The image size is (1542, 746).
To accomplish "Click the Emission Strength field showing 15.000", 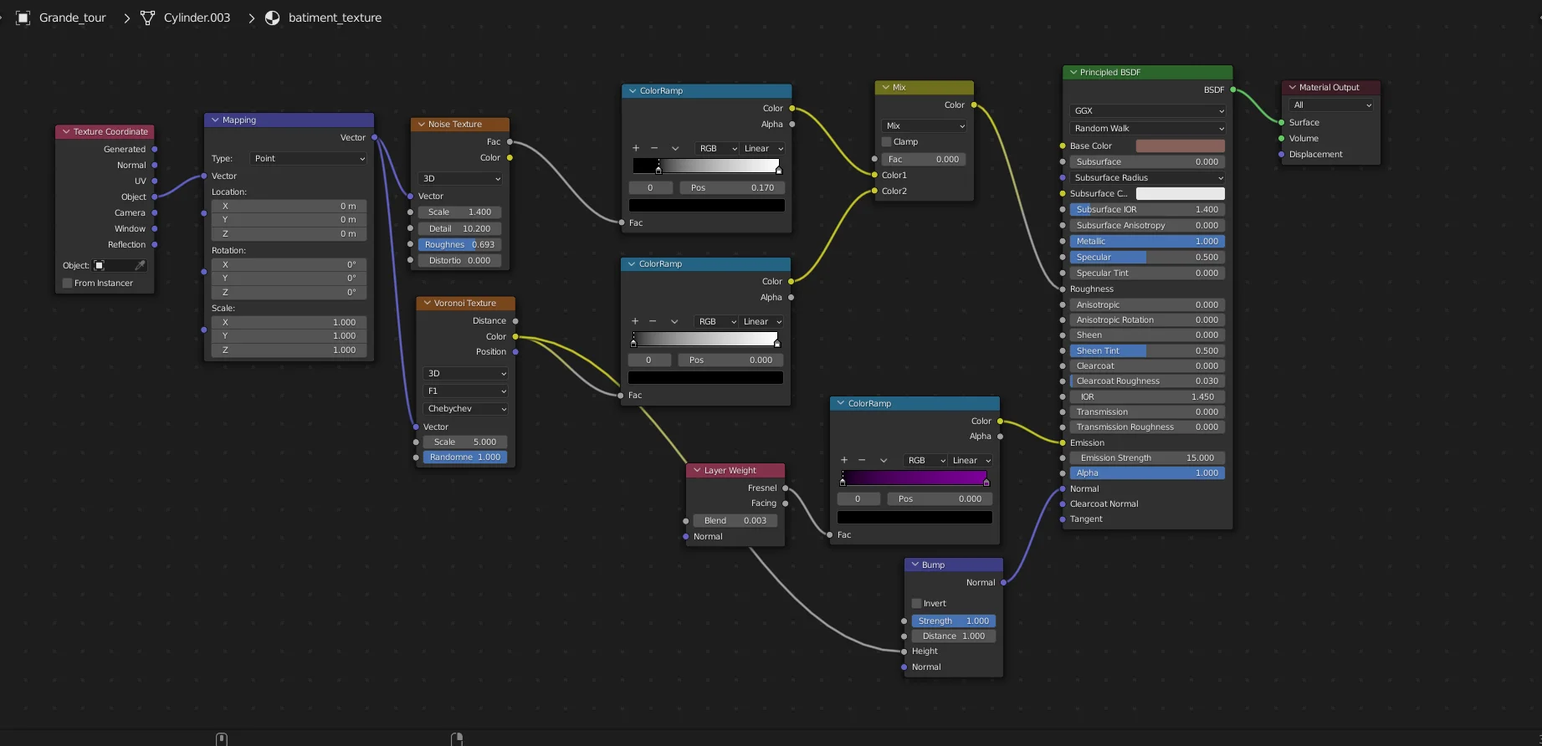I will pyautogui.click(x=1147, y=457).
